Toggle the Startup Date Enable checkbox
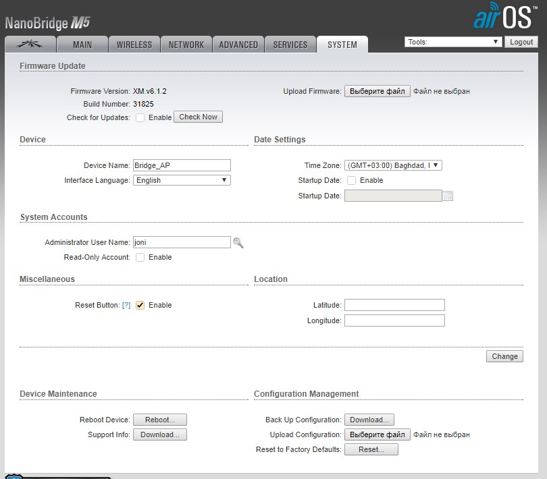Screen dimensions: 547x479 point(352,180)
